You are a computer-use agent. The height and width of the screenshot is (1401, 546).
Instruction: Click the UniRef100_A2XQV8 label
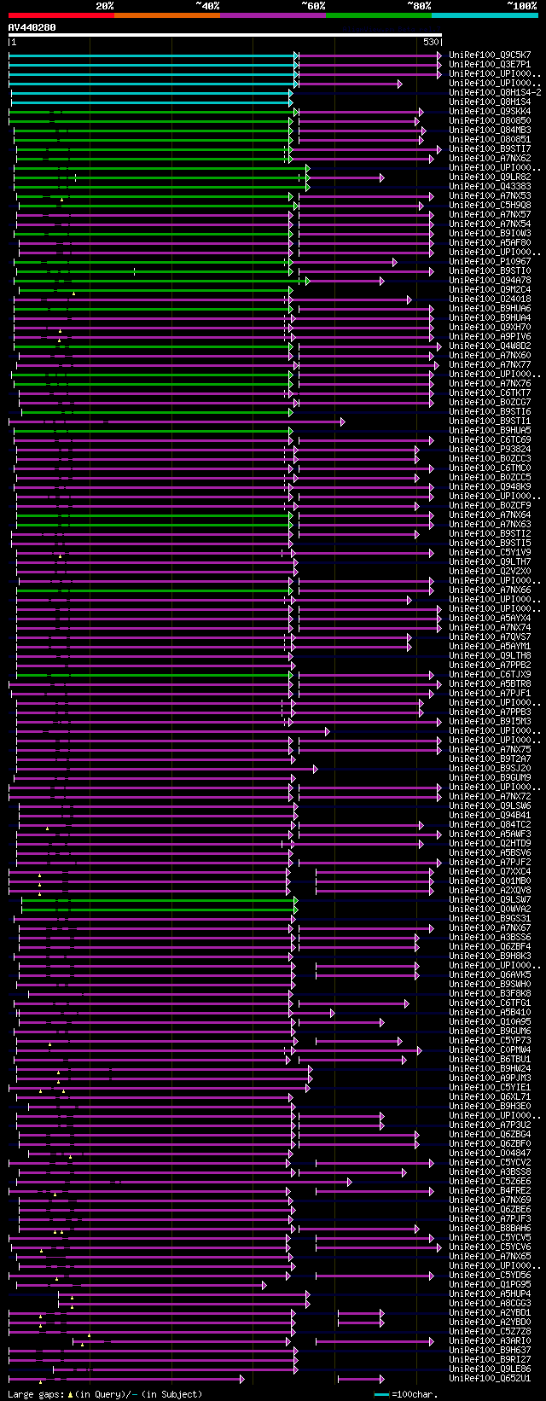click(x=490, y=890)
